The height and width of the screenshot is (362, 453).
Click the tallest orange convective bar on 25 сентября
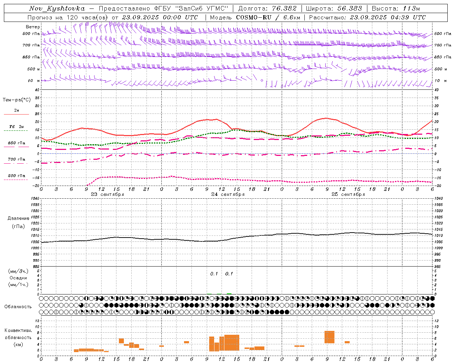click(329, 337)
